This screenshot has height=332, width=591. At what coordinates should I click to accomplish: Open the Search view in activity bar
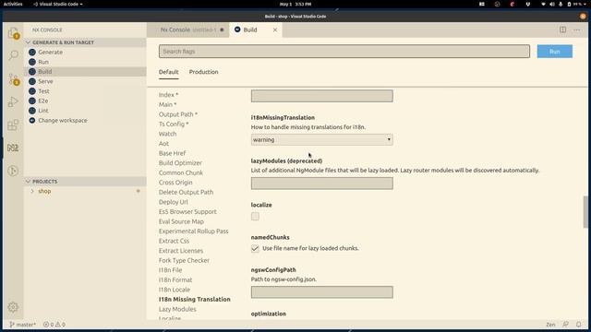pyautogui.click(x=13, y=55)
